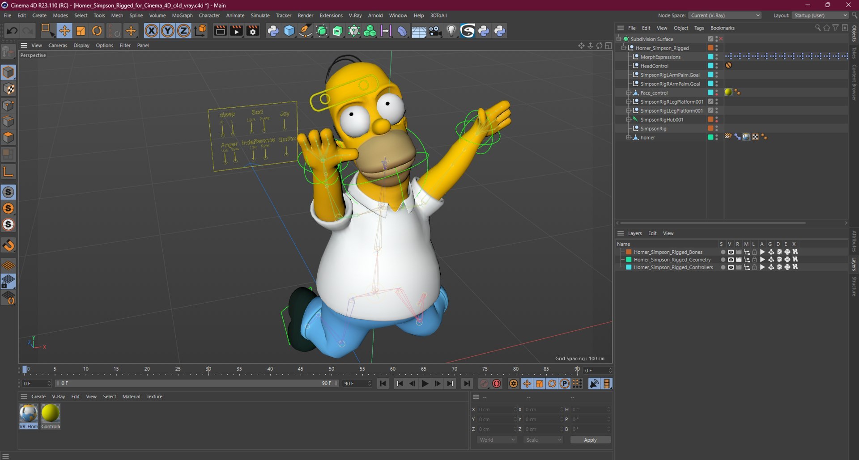Toggle Autokeying button
This screenshot has height=460, width=859.
[x=497, y=384]
